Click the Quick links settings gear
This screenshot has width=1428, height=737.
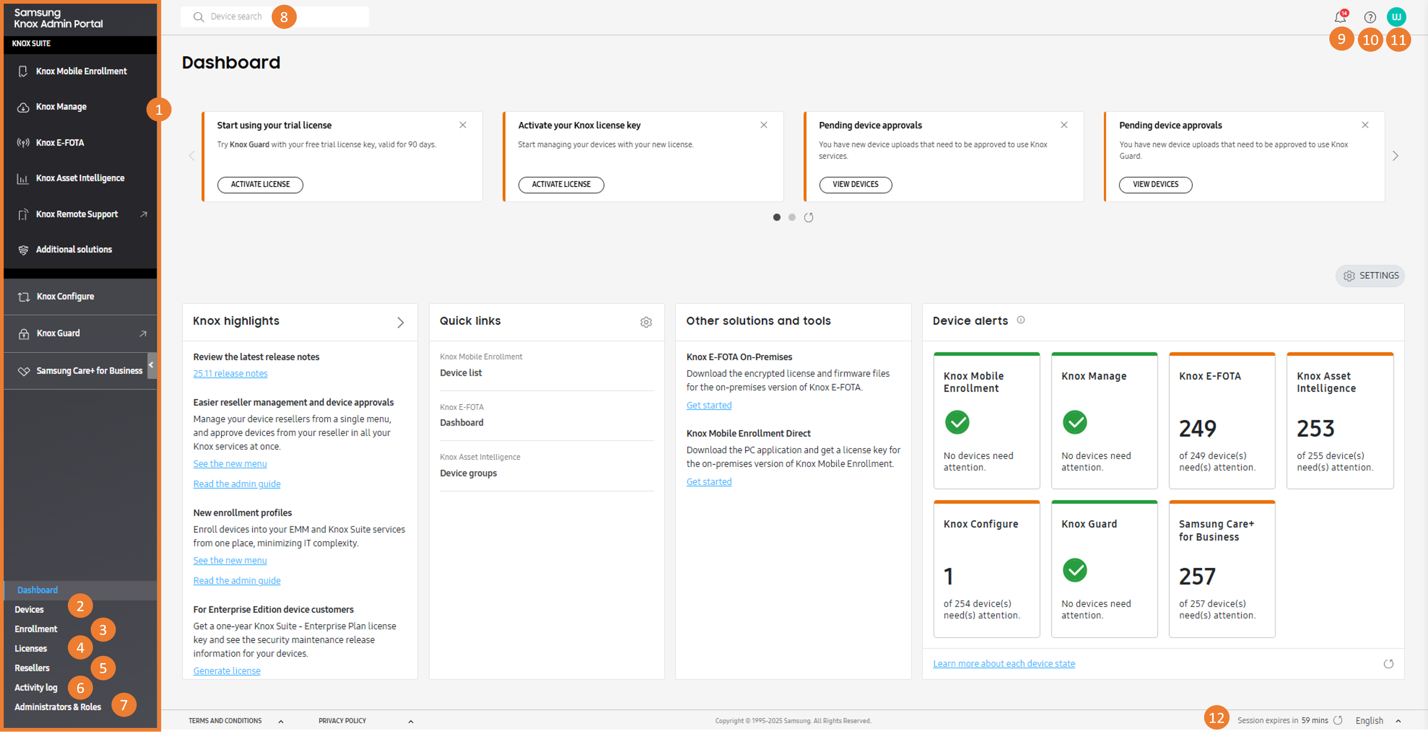(646, 322)
